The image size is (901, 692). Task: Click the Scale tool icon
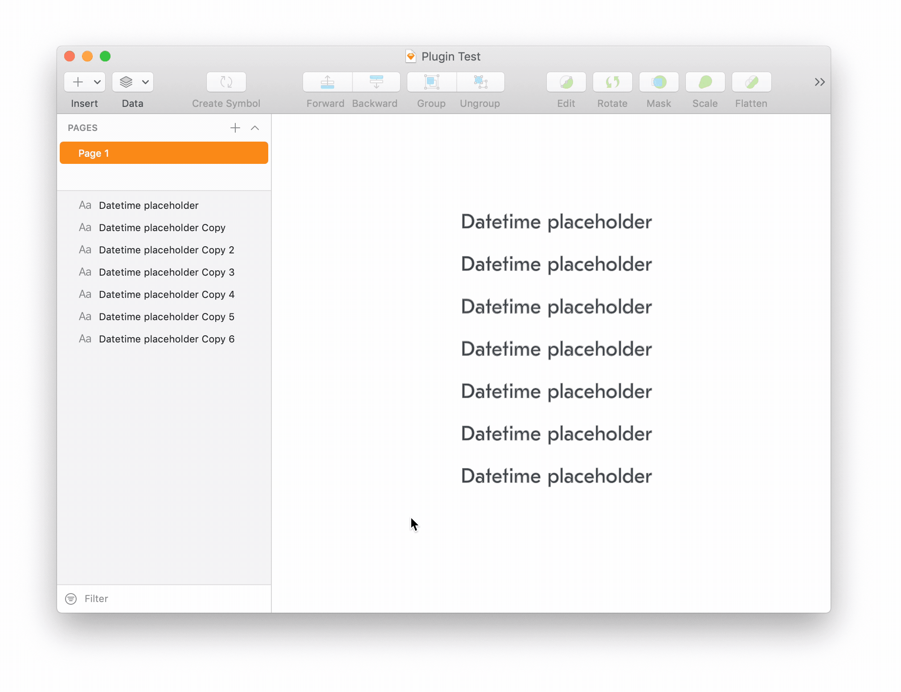(705, 82)
